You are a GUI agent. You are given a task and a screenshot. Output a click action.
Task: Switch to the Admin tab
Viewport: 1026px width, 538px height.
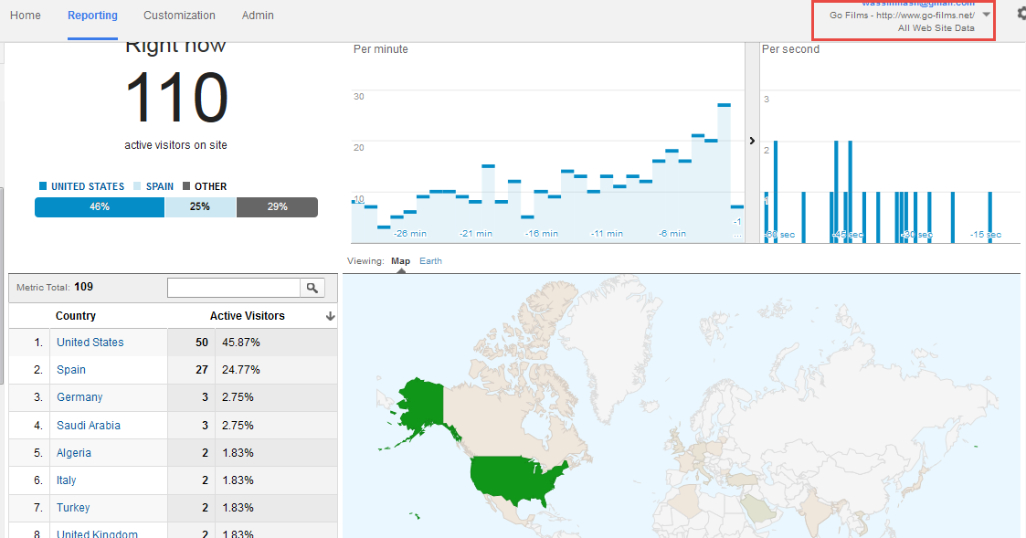point(258,15)
